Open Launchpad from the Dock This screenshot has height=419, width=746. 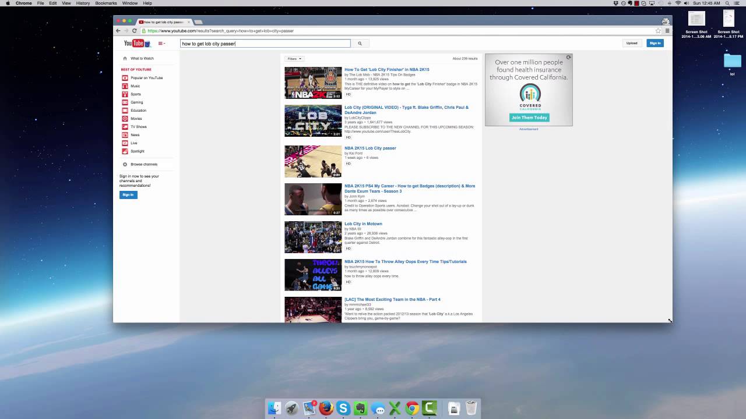[x=292, y=409]
